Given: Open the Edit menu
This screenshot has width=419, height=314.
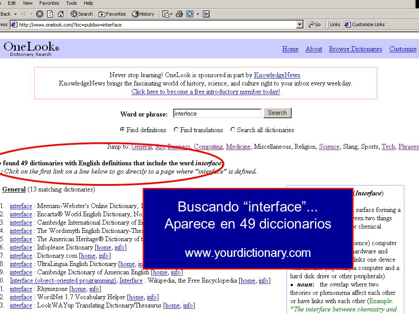Looking at the screenshot, I should 12,3.
